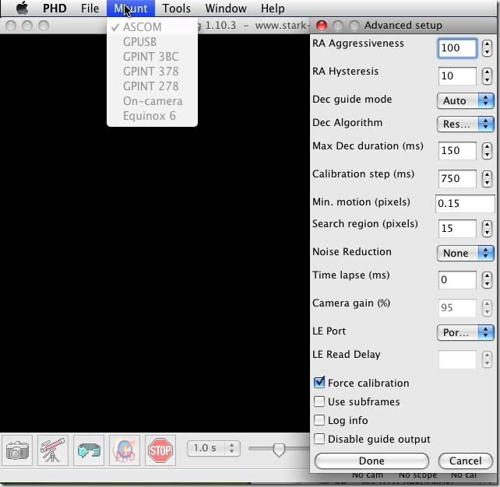Click the Camera gain field
The image size is (500, 487).
pos(457,308)
